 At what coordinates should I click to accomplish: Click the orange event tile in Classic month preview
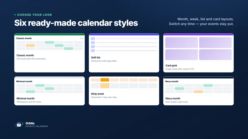pyautogui.click(x=30, y=45)
